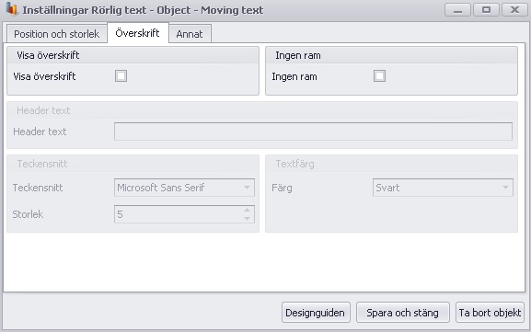Screen dimensions: 531x332
Task: Minimize the settings window
Action: point(457,10)
